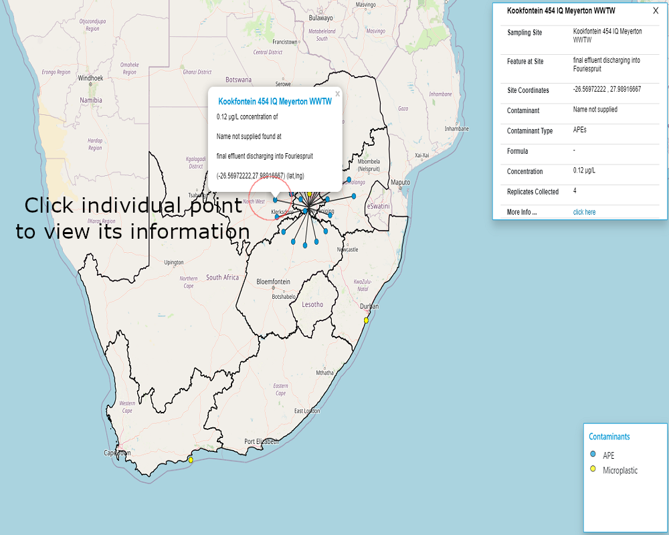This screenshot has height=535, width=669.
Task: Select yellow marker on coast west of Port Elizabeth
Action: (191, 460)
